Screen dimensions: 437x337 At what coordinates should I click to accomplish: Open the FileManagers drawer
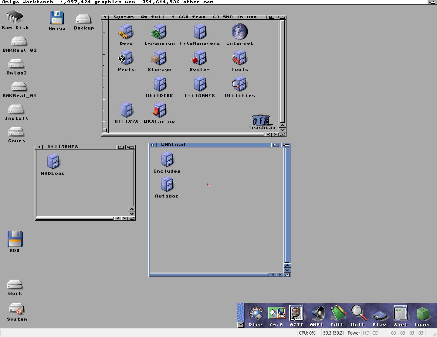point(200,32)
